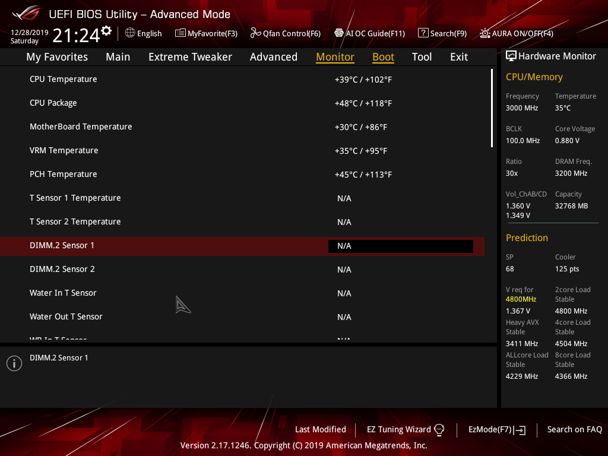Select PCH Temperature row
The width and height of the screenshot is (608, 456).
(242, 174)
